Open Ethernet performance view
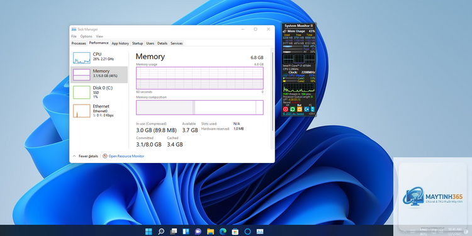This screenshot has height=236, width=472. pos(99,111)
